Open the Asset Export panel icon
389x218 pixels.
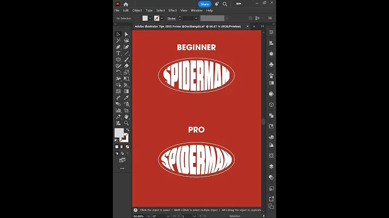click(271, 199)
